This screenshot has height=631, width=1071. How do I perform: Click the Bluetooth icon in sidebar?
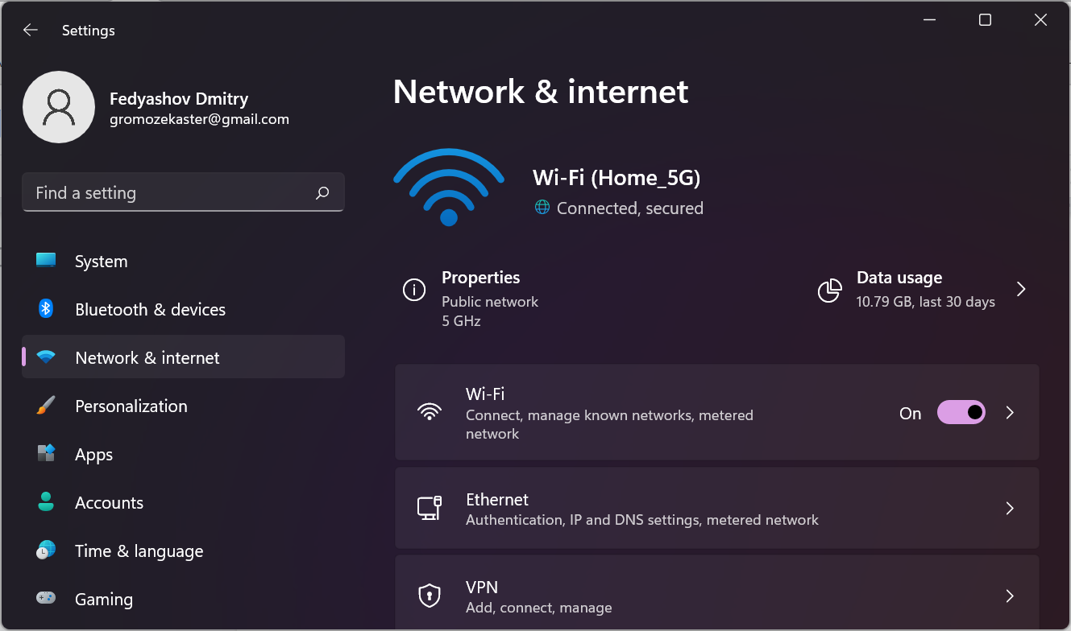pyautogui.click(x=46, y=309)
